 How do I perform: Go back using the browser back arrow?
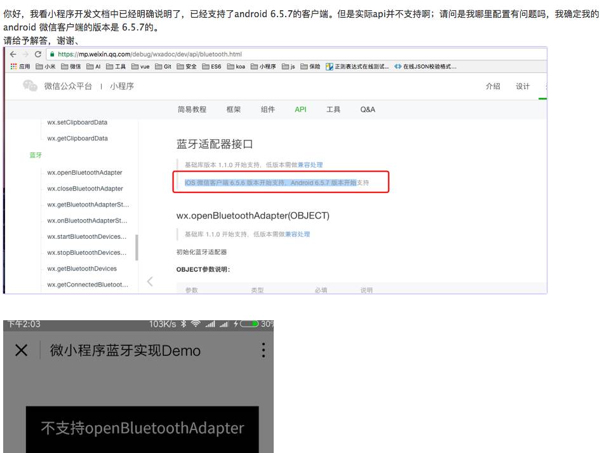[13, 54]
